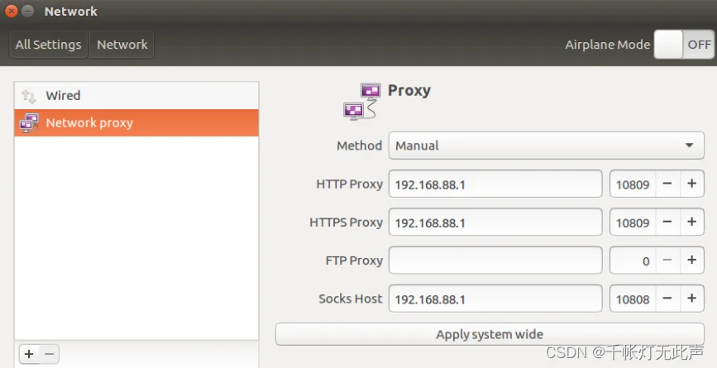Open the Method dropdown set to Manual
Screen dimensions: 717x368
(546, 146)
